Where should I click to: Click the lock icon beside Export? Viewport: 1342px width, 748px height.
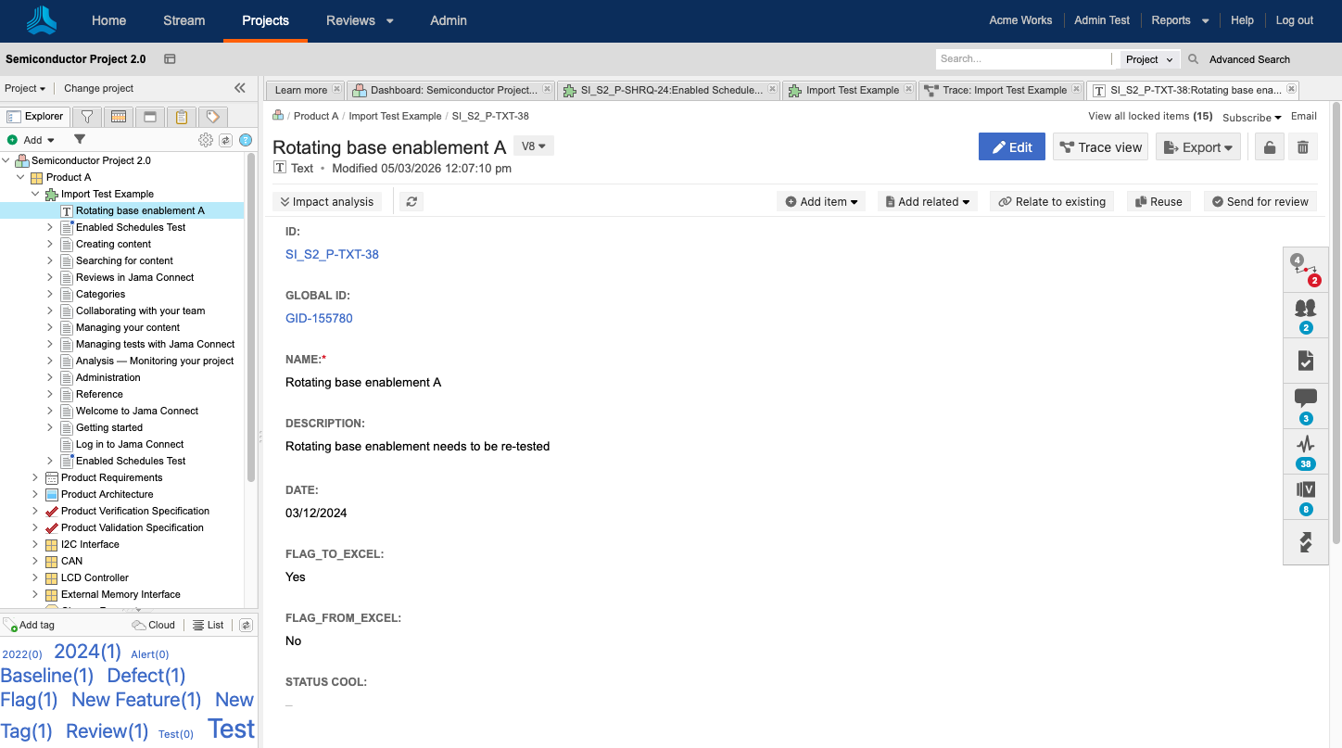[1269, 147]
